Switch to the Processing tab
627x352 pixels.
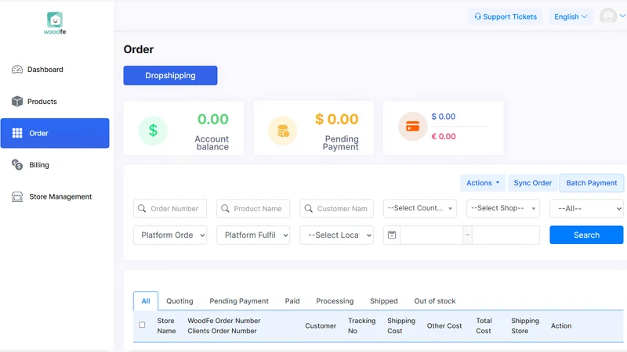tap(335, 301)
